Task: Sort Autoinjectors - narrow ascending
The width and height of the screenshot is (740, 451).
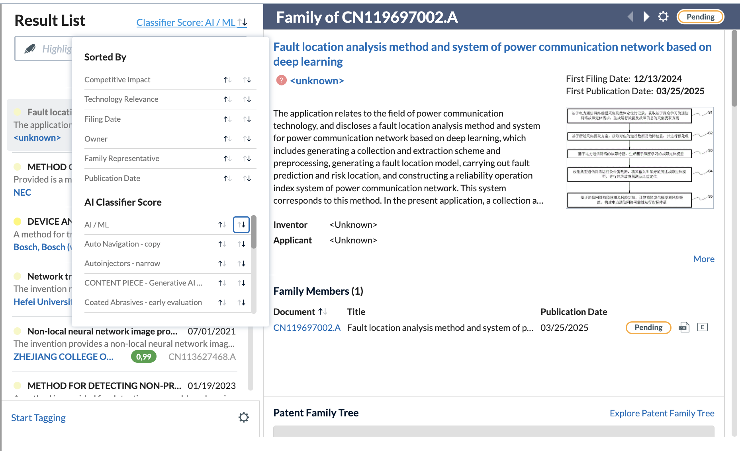Action: pos(222,264)
